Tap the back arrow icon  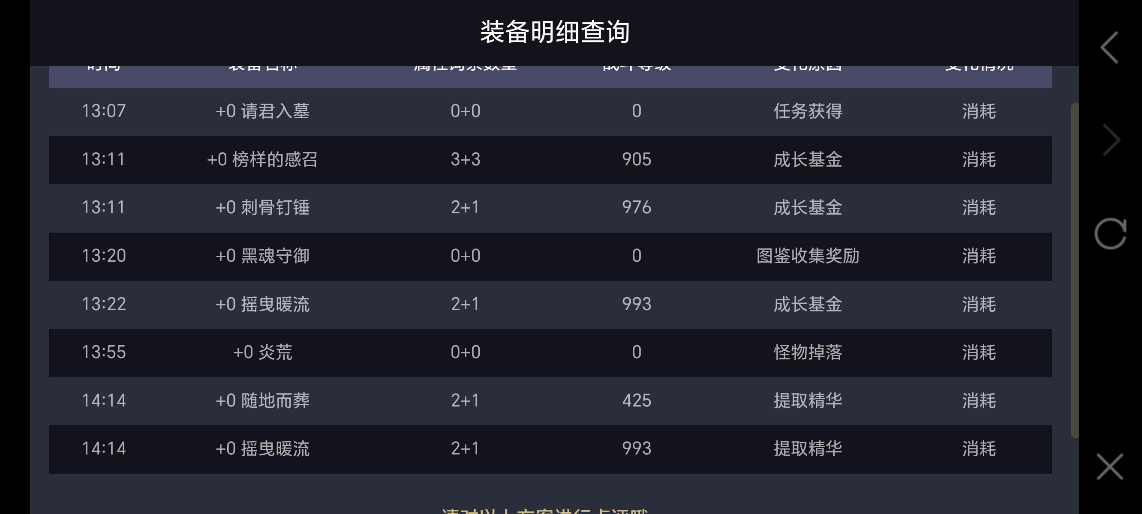click(x=1109, y=48)
